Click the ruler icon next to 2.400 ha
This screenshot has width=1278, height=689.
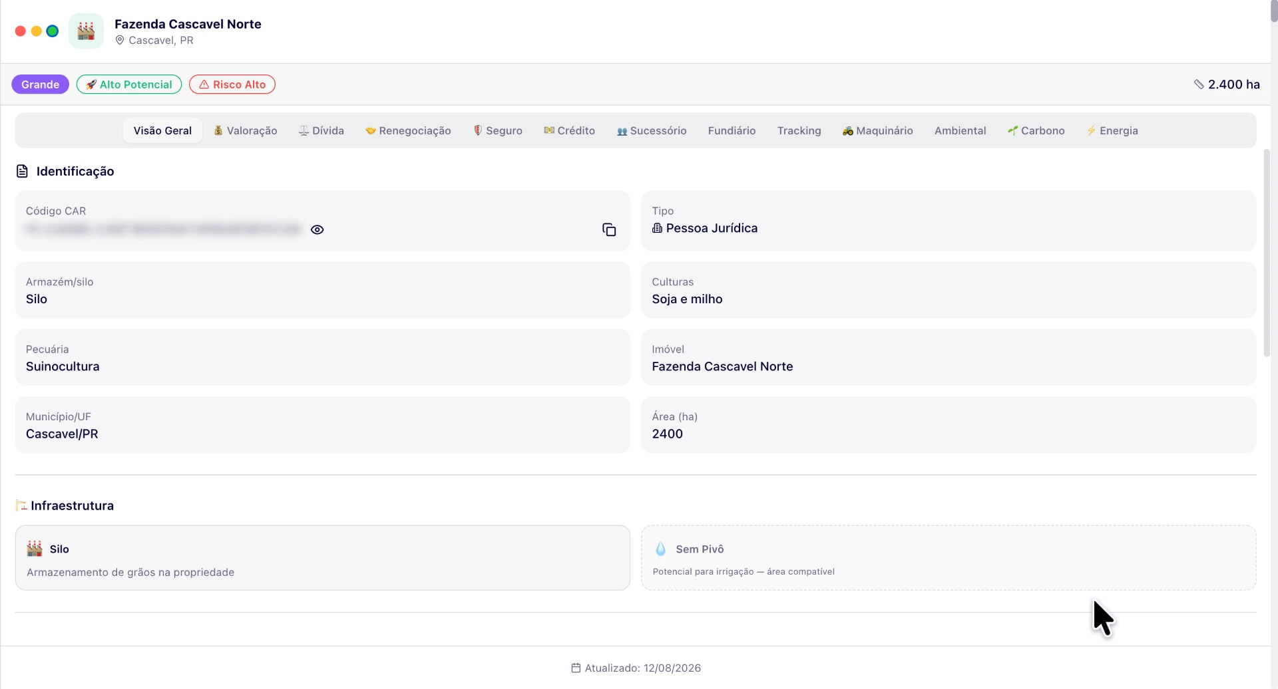[1199, 84]
